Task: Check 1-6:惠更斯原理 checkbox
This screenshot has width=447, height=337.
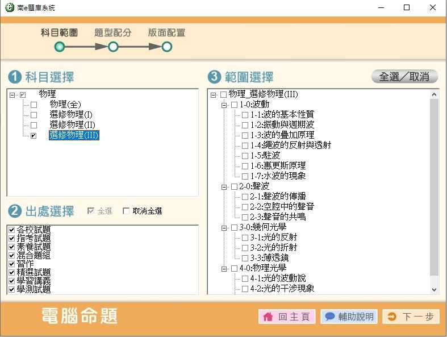Action: click(245, 166)
